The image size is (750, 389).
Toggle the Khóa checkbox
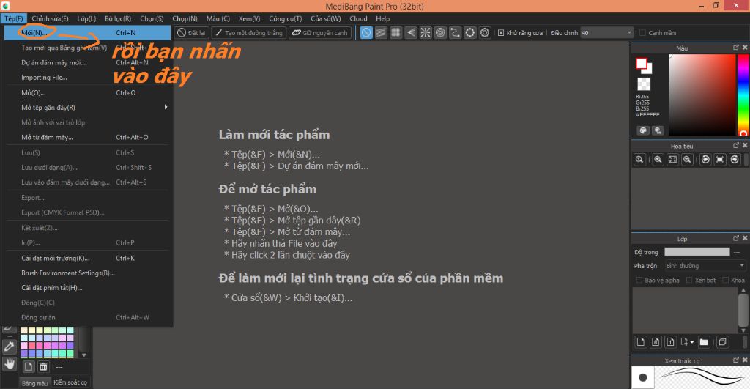click(726, 280)
